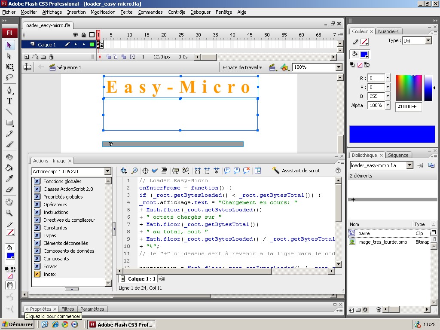Select the Eraser tool

click(9, 189)
